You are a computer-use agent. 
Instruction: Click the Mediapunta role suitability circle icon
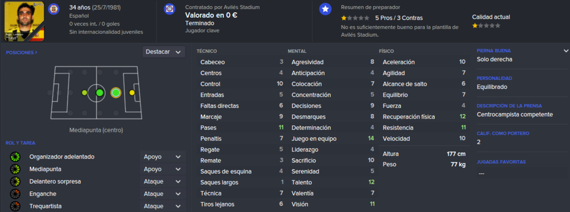[x=15, y=170]
